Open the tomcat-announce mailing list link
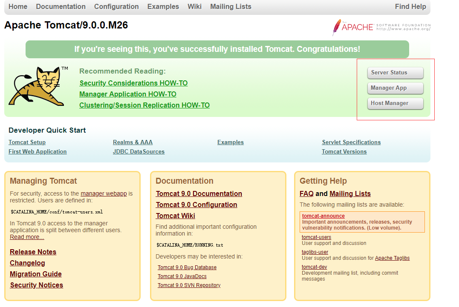 (323, 216)
